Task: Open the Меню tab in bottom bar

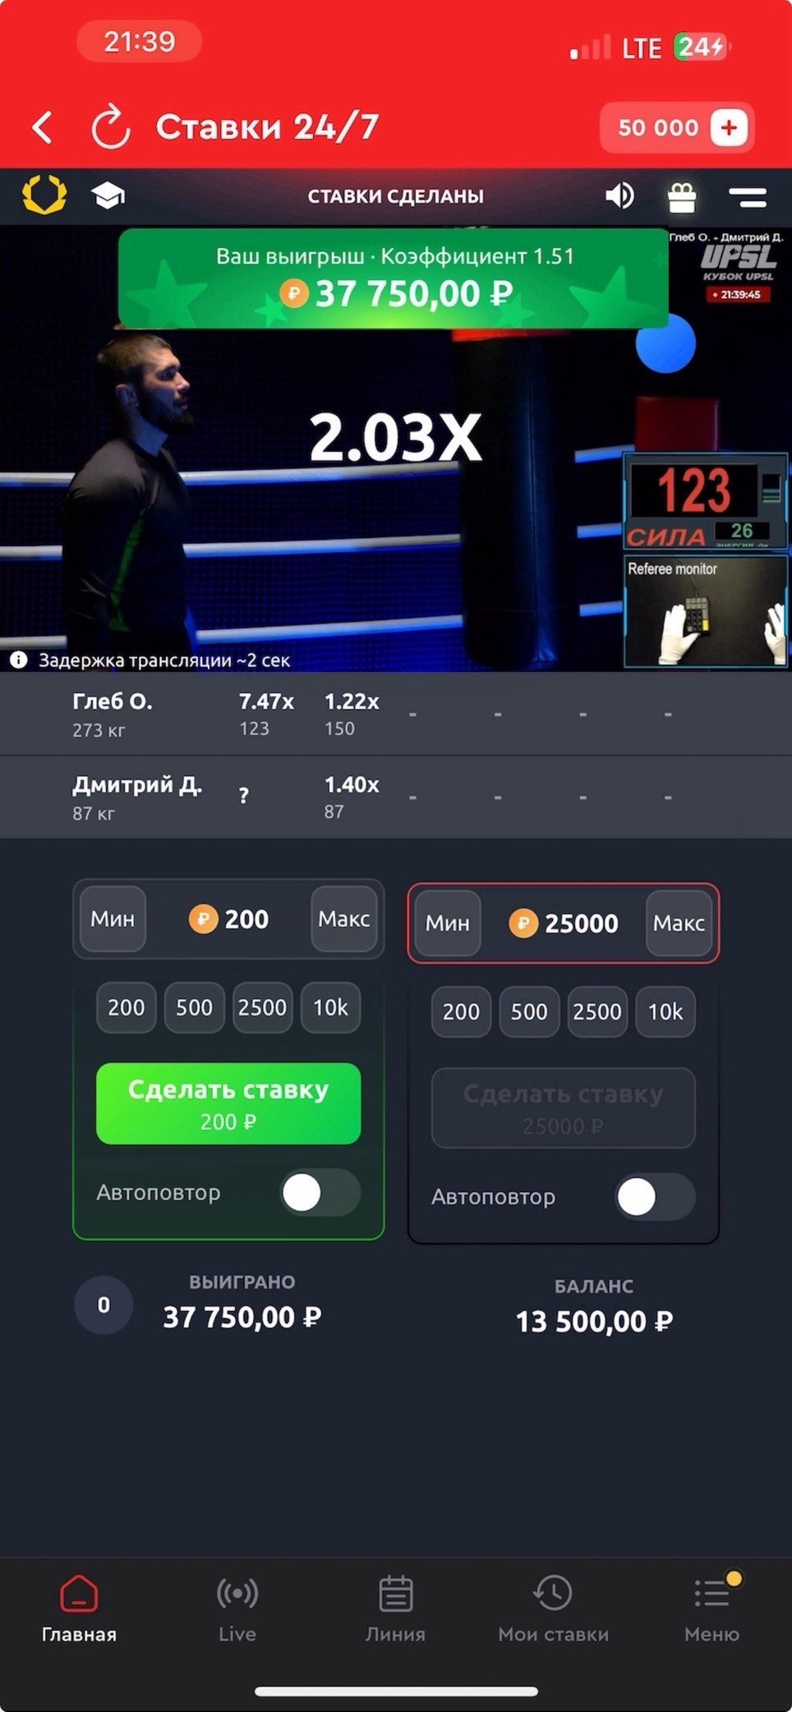Action: coord(712,1608)
